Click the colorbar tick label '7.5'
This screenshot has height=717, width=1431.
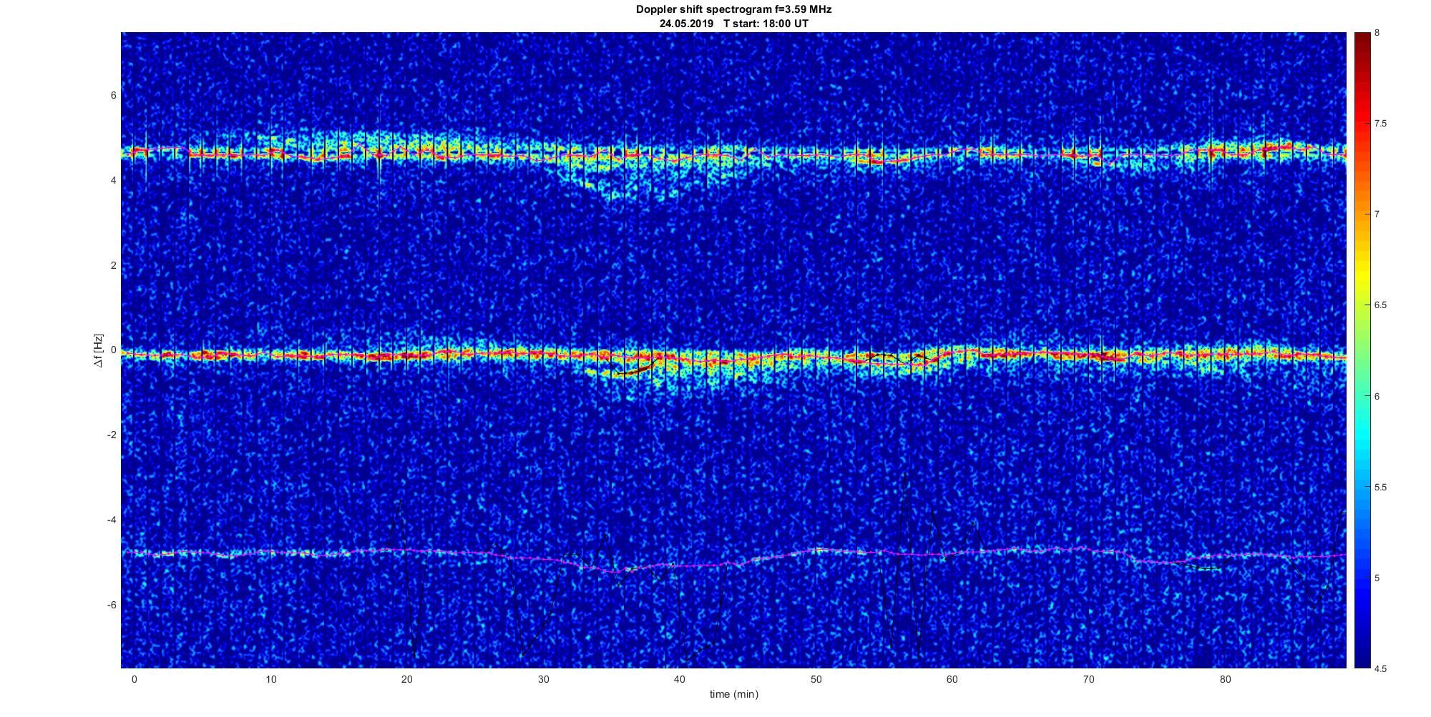pyautogui.click(x=1380, y=124)
